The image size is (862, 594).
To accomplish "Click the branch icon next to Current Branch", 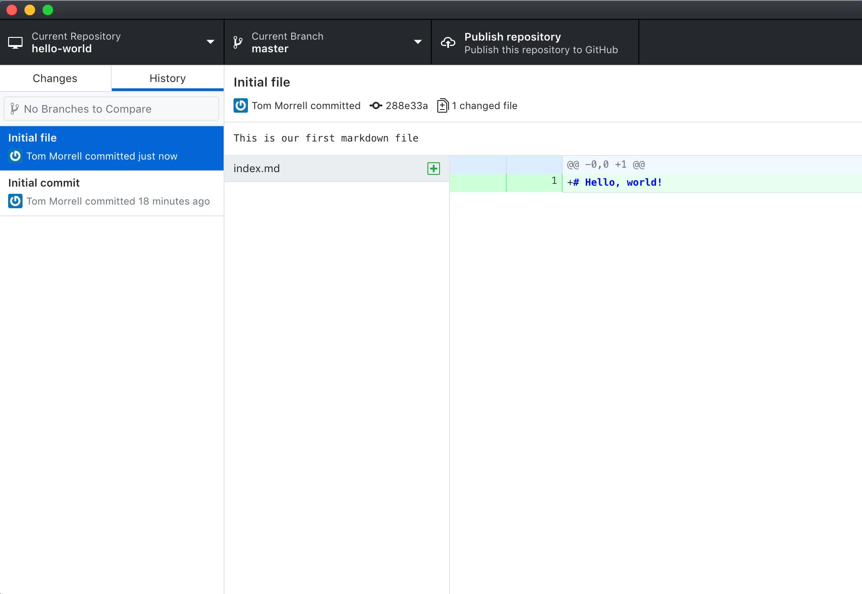I will coord(238,42).
